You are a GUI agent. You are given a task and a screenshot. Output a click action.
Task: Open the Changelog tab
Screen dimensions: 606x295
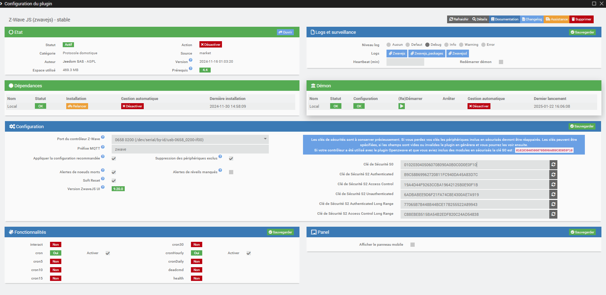(x=532, y=19)
